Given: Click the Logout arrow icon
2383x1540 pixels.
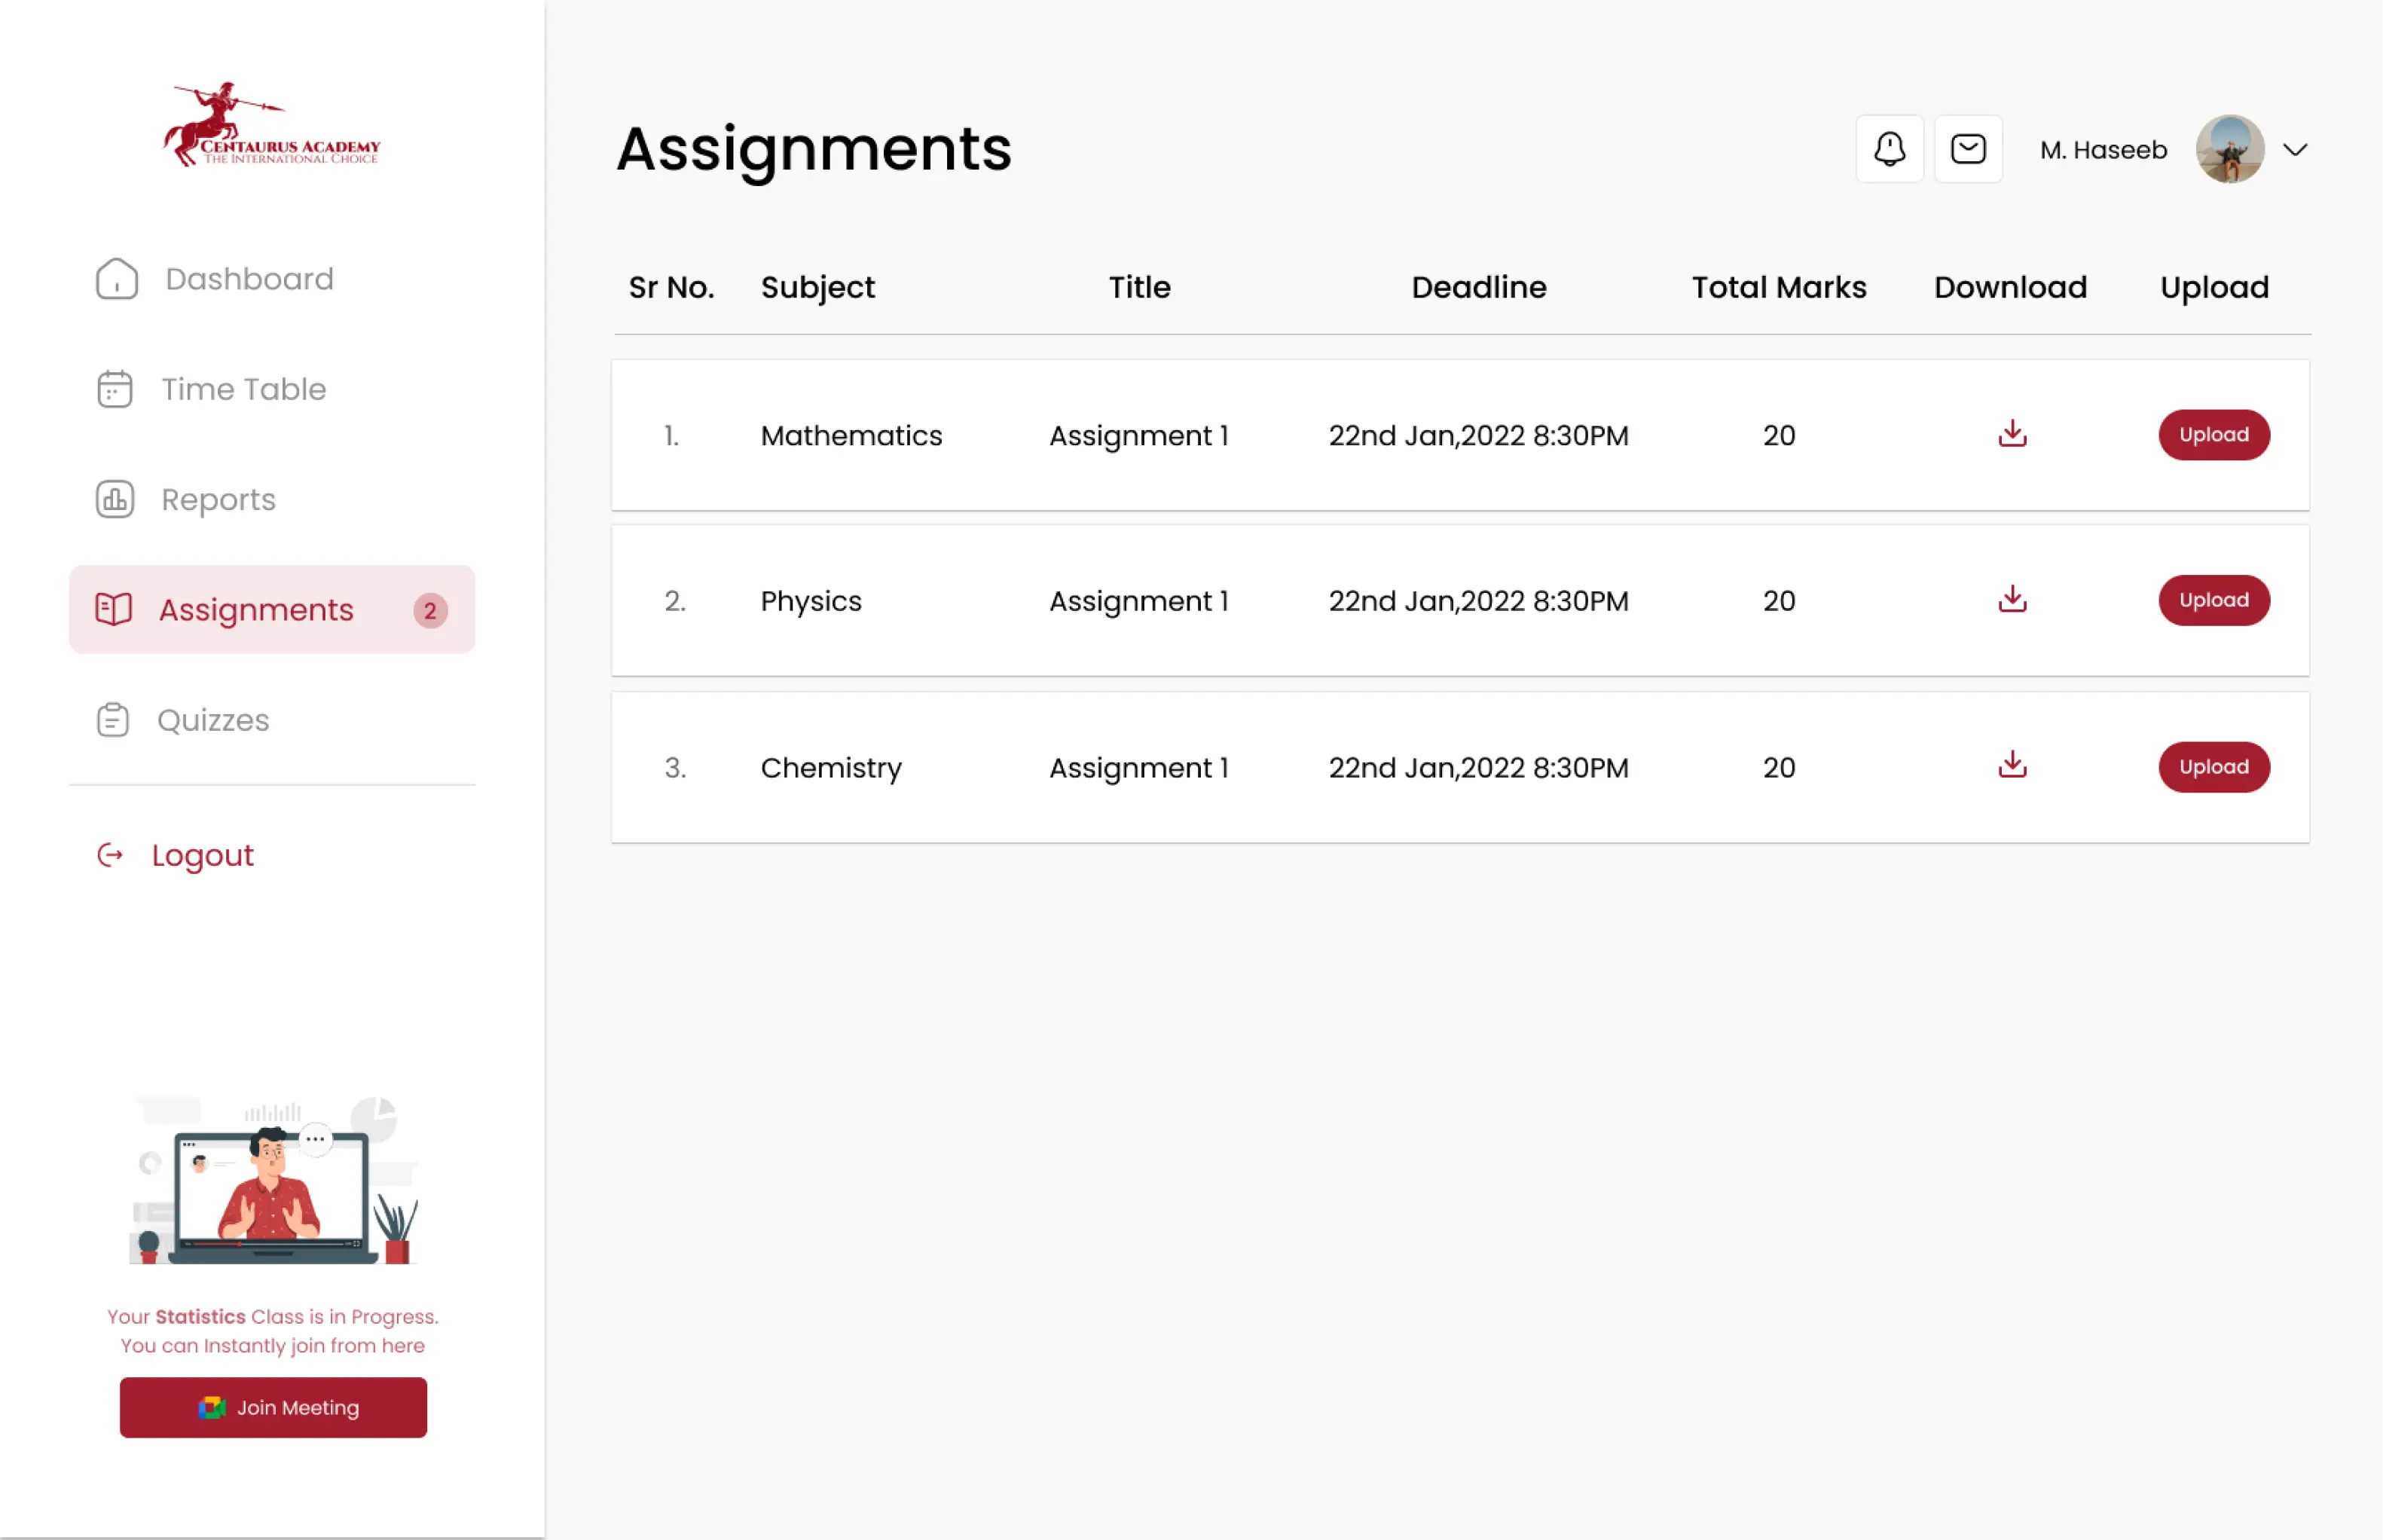Looking at the screenshot, I should pyautogui.click(x=110, y=855).
